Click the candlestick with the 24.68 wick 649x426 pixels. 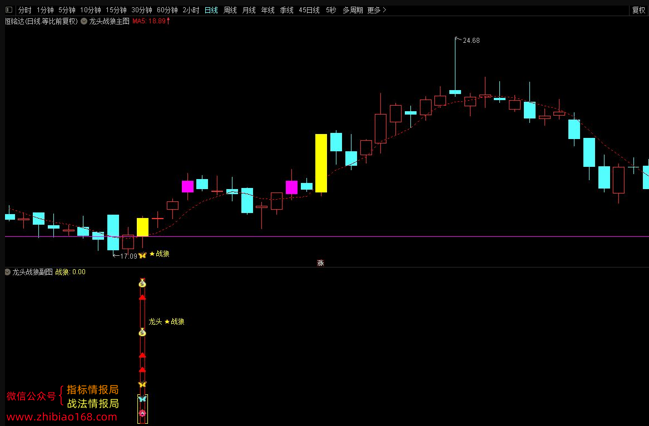(x=455, y=92)
